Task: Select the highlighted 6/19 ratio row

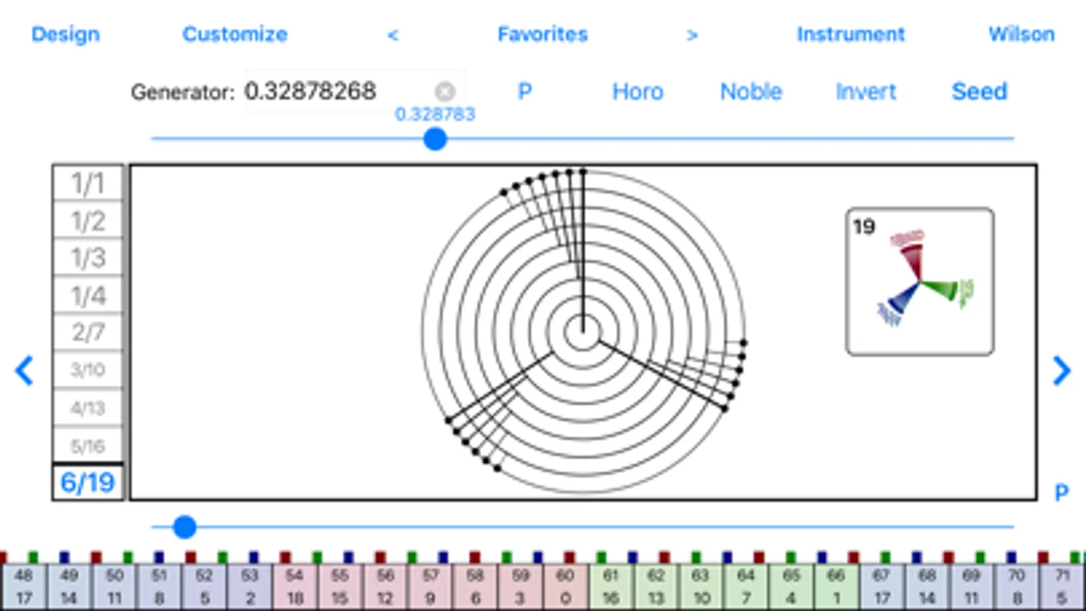Action: tap(88, 483)
